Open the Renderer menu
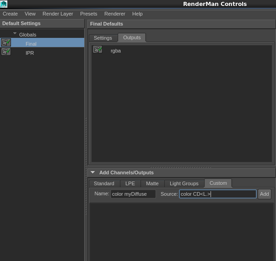The width and height of the screenshot is (276, 261). [x=114, y=14]
